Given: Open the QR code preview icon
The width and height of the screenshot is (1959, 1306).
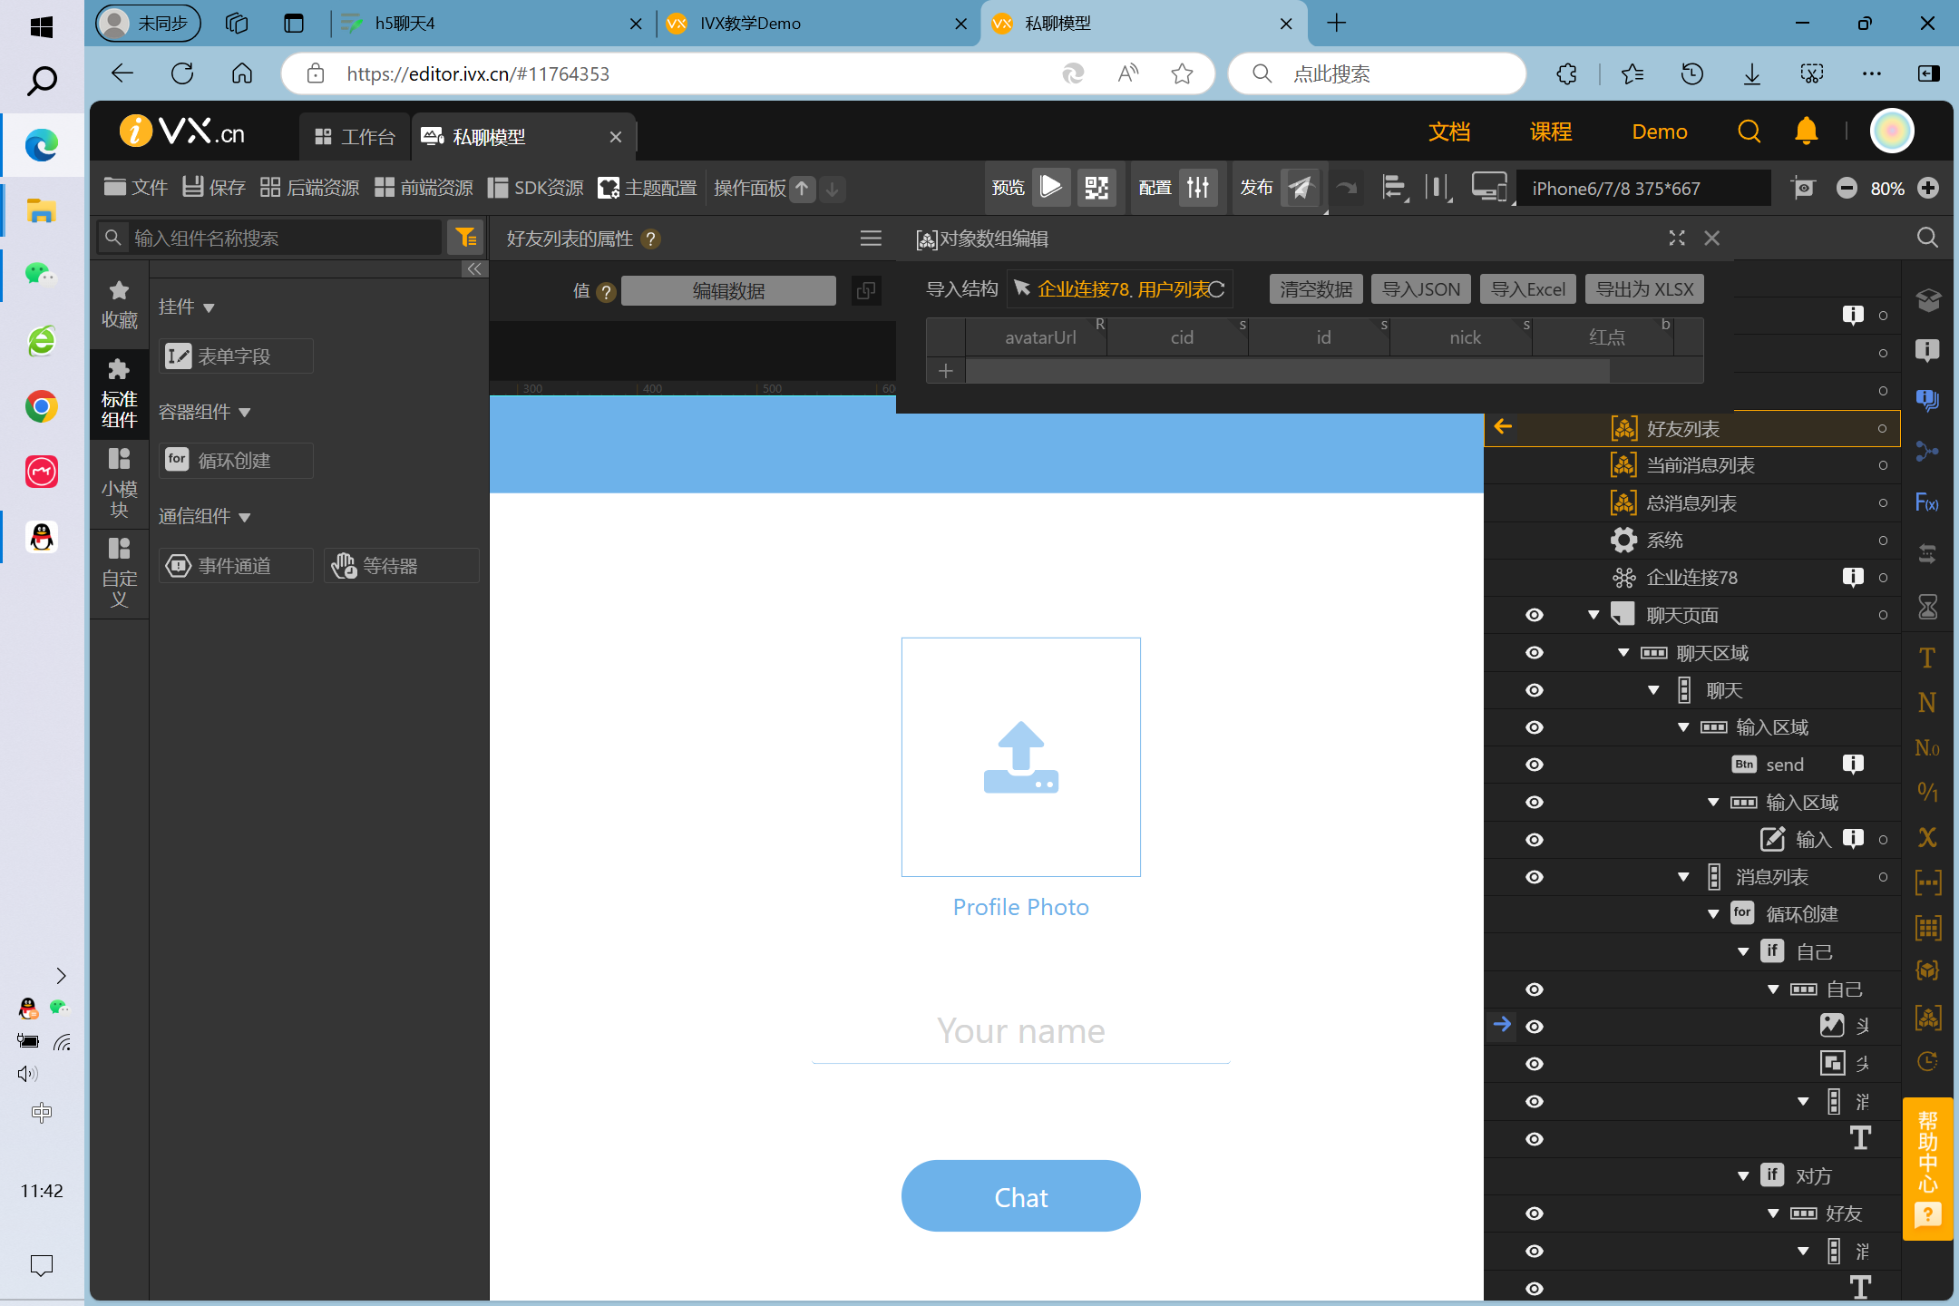Looking at the screenshot, I should point(1096,187).
